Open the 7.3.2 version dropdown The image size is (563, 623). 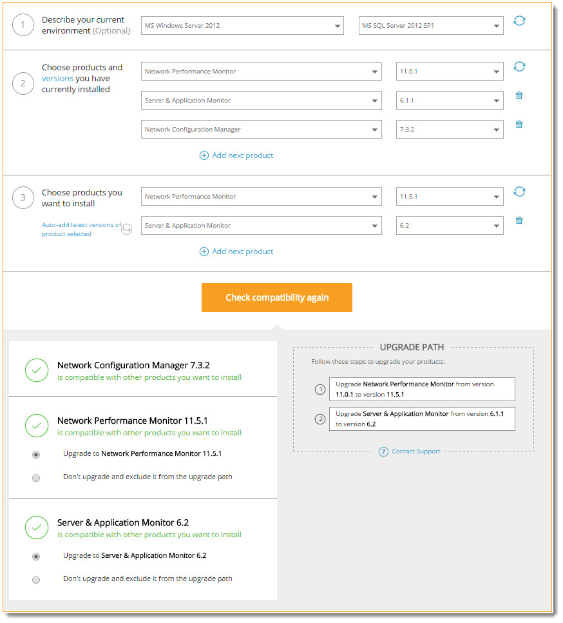click(x=450, y=130)
